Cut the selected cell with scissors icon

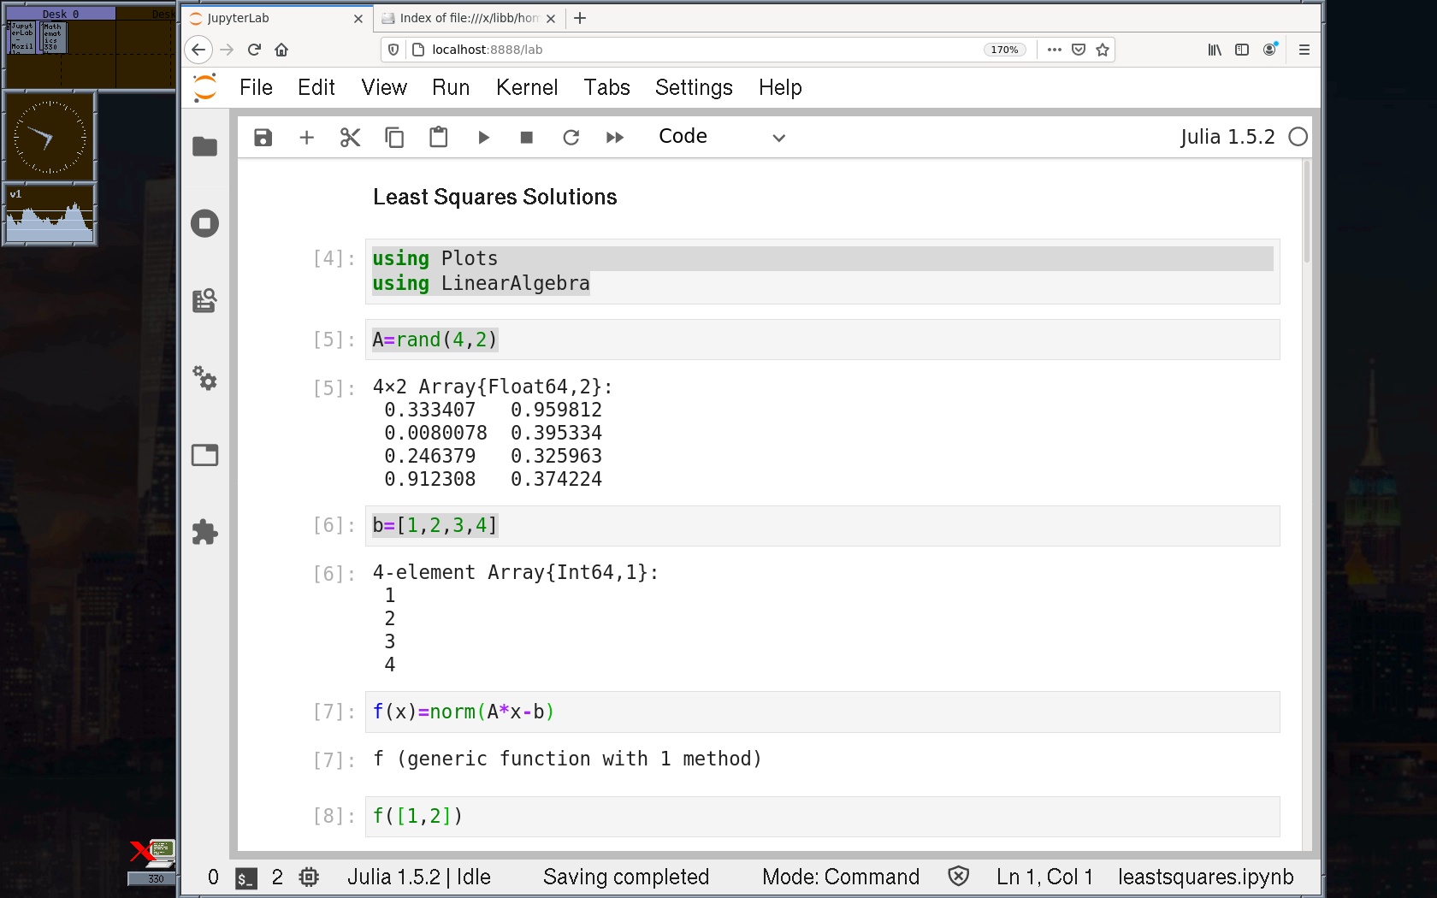click(350, 138)
